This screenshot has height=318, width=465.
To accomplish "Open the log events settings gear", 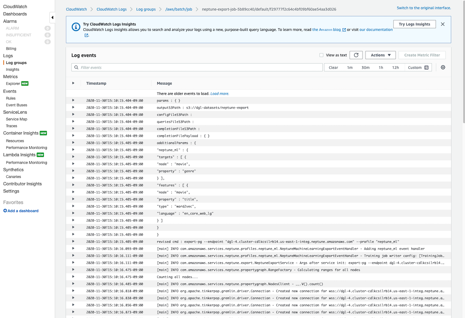I will (443, 68).
